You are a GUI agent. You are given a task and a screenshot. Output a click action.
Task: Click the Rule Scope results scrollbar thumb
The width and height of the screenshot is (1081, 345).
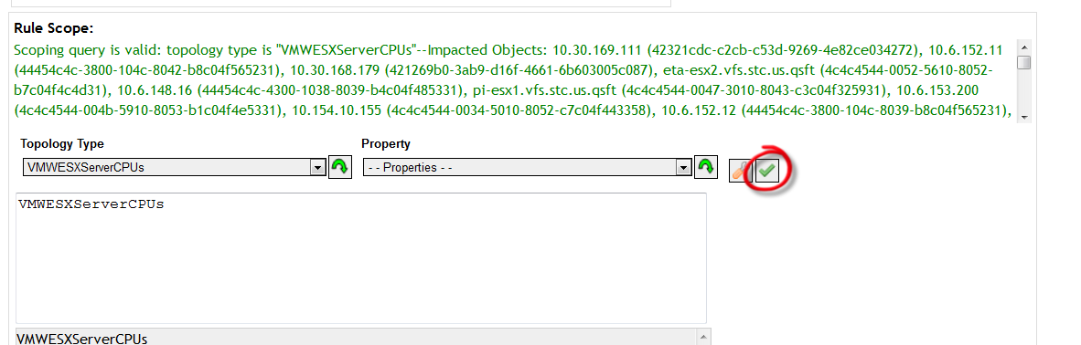[1023, 62]
